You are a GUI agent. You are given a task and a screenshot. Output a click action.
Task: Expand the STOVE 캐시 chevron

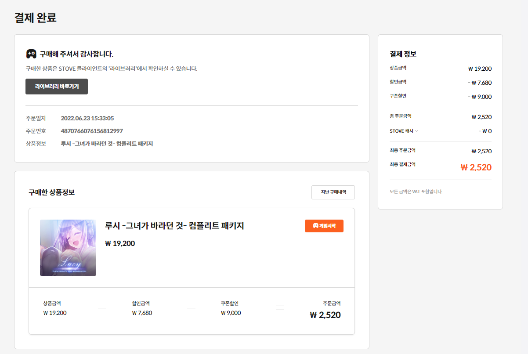click(x=417, y=131)
